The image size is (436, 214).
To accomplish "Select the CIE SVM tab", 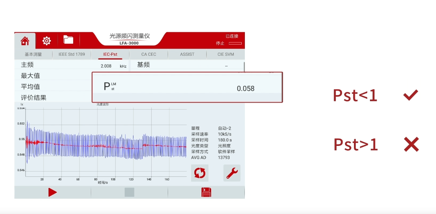I will (x=225, y=54).
